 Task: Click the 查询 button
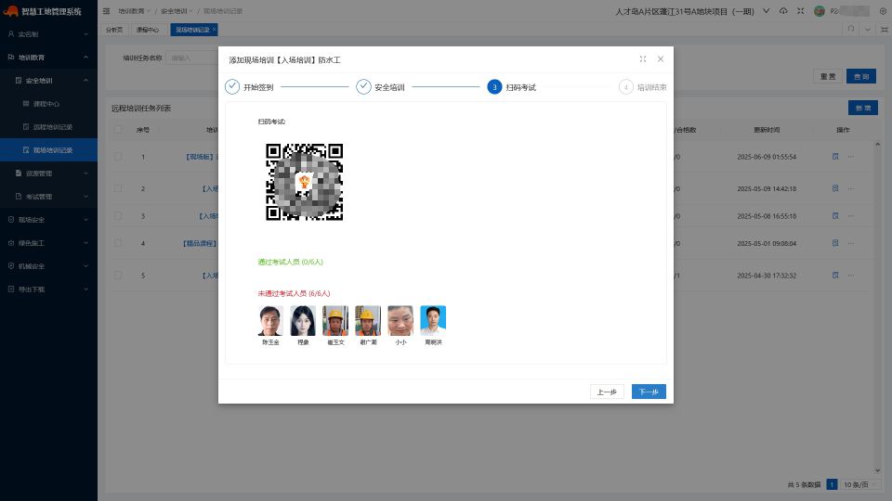[861, 76]
